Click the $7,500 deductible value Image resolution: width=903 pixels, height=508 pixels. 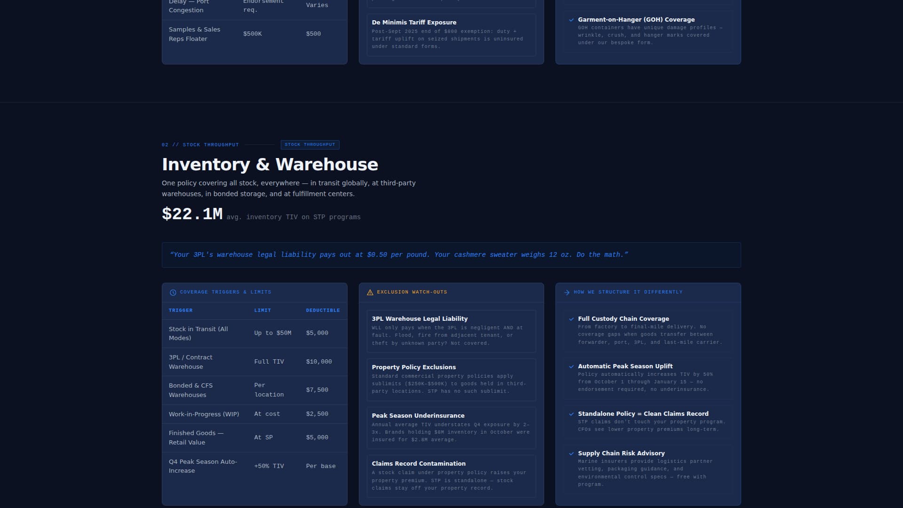tap(317, 390)
